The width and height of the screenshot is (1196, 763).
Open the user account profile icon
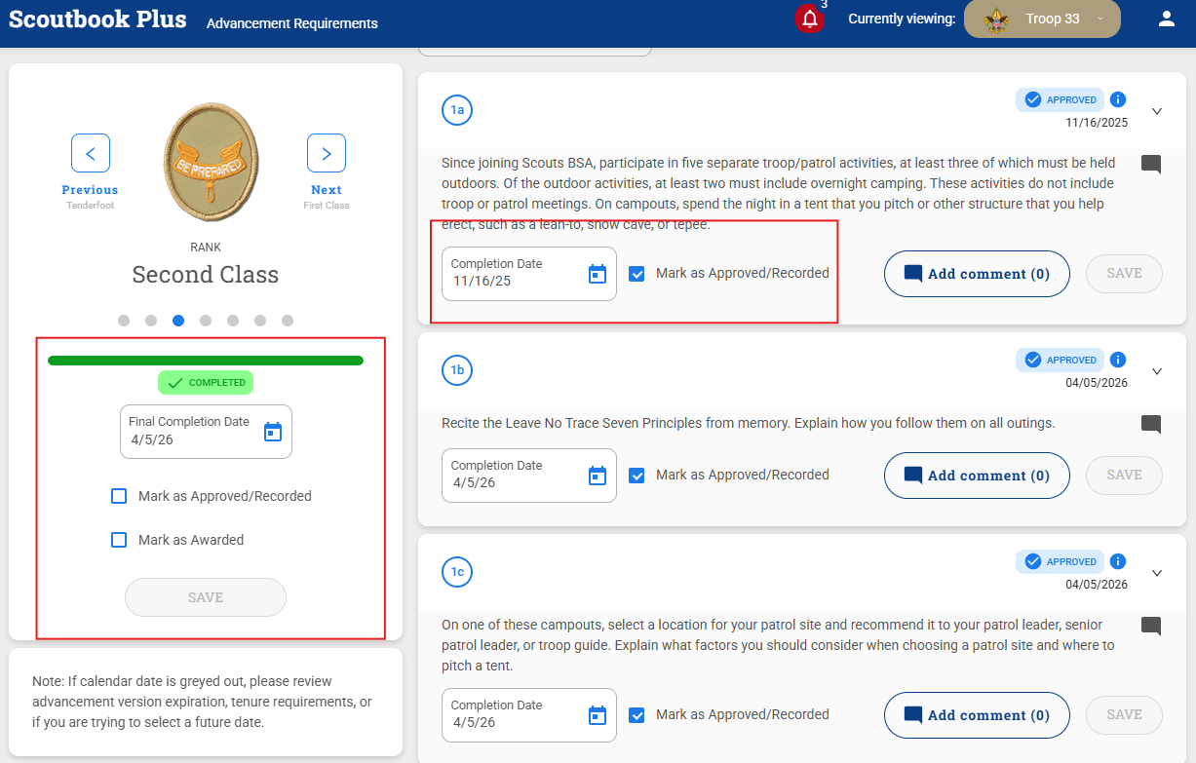coord(1166,19)
